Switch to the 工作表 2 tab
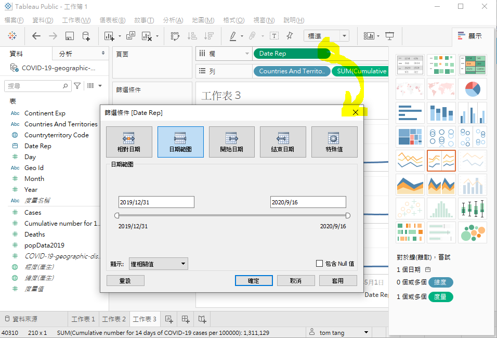 [x=114, y=319]
